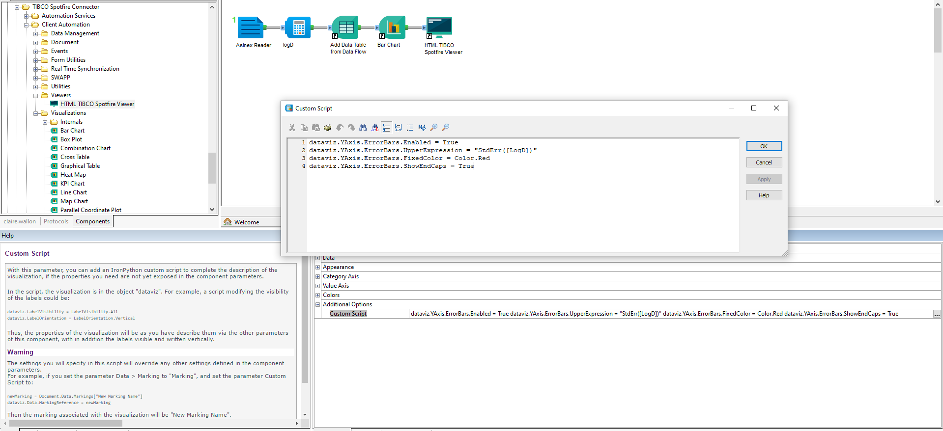
Task: Click Cancel in the Custom Script dialog
Action: 764,162
